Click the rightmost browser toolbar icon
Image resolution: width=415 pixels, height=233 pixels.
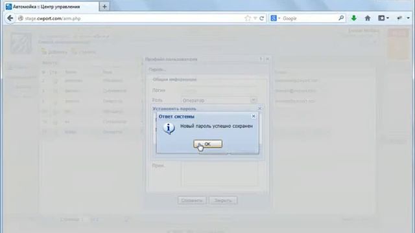point(408,18)
